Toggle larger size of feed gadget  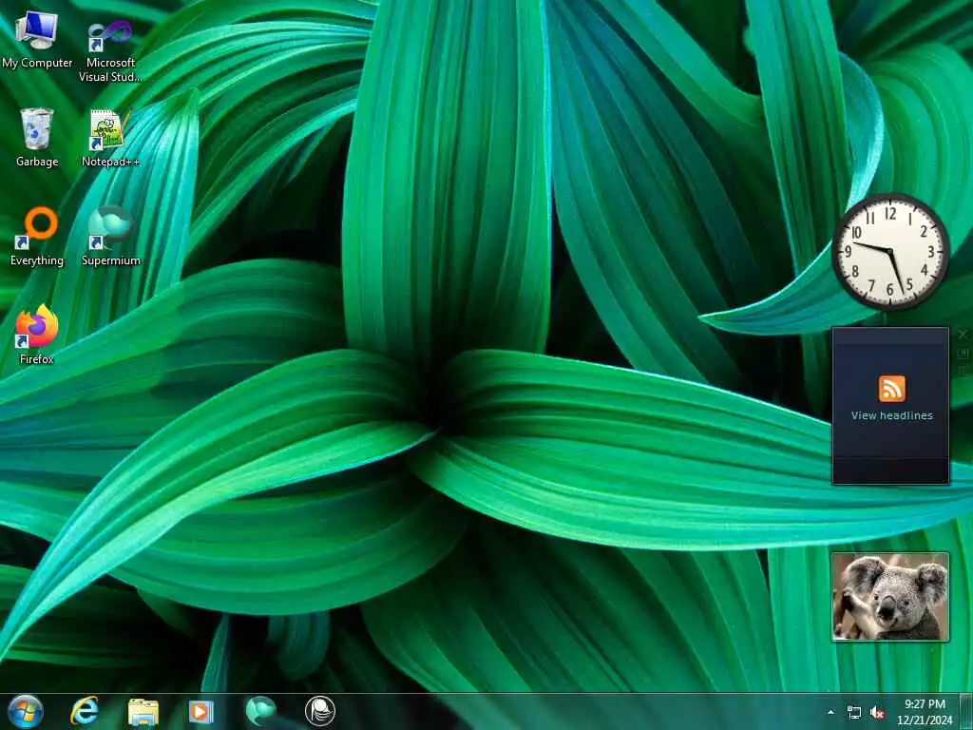point(963,354)
